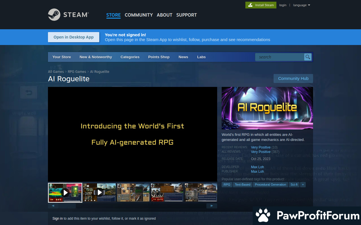Click the plus icon to add tags
Viewport: 361px width, 225px height.
pyautogui.click(x=303, y=185)
